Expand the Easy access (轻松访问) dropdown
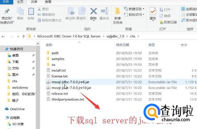The height and width of the screenshot is (129, 197). pyautogui.click(x=143, y=14)
